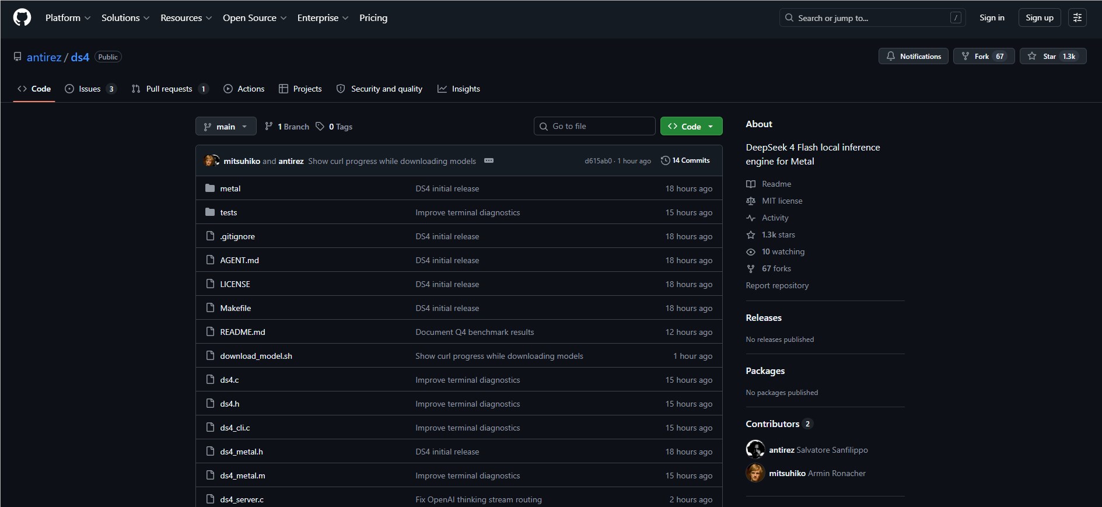The image size is (1102, 507).
Task: Open the ds4 repository link
Action: click(80, 57)
